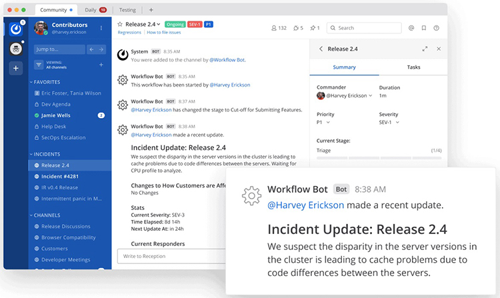Show pinned posts in channel header
500x298 pixels.
point(315,28)
